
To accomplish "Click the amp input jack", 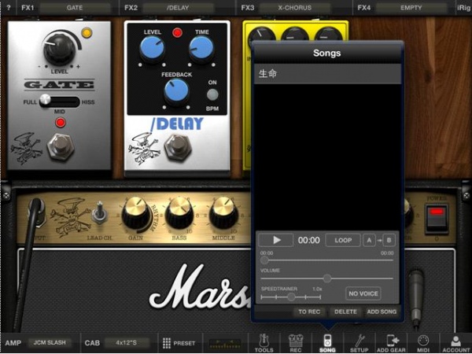I will coord(37,211).
